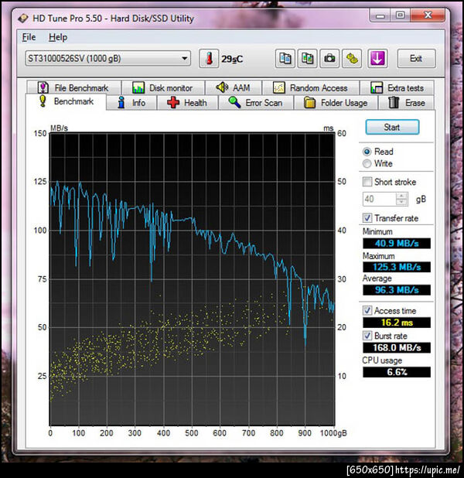Click the purple down-arrow icon

coord(377,58)
